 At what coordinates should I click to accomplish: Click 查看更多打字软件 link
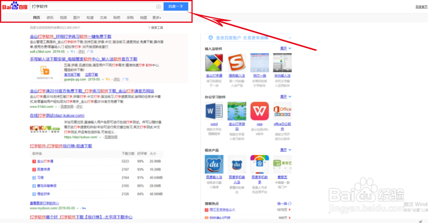coord(45,203)
